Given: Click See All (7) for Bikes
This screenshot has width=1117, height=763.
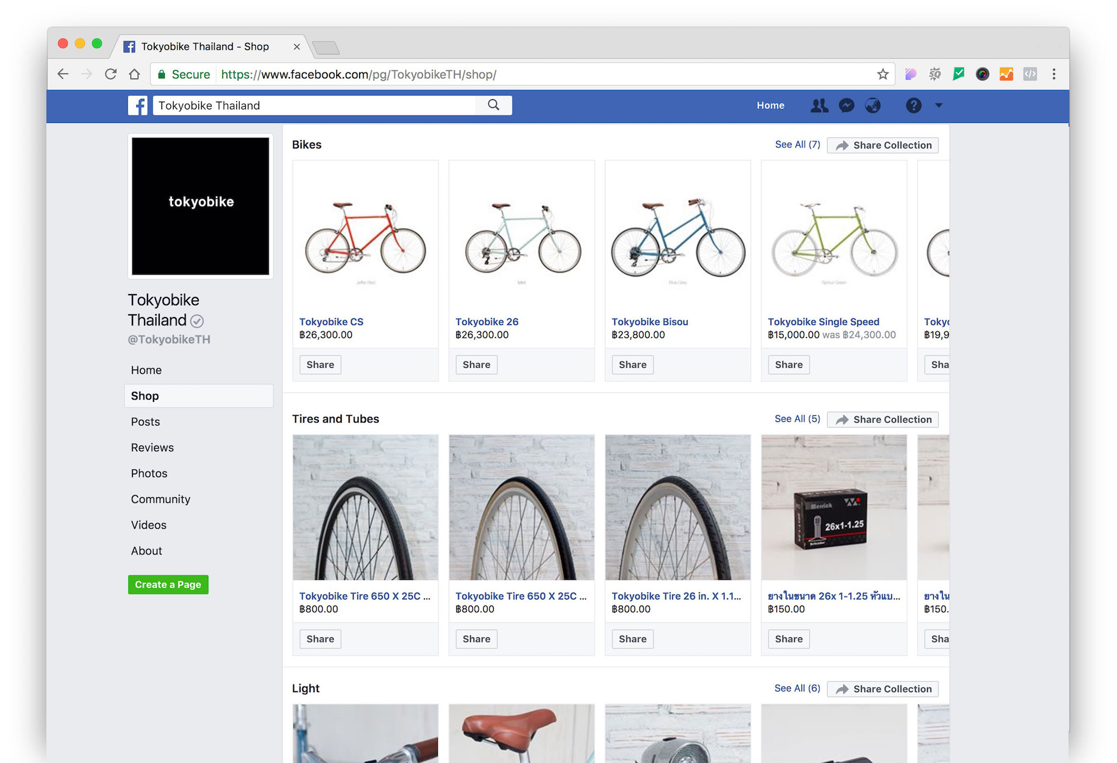Looking at the screenshot, I should [x=798, y=145].
